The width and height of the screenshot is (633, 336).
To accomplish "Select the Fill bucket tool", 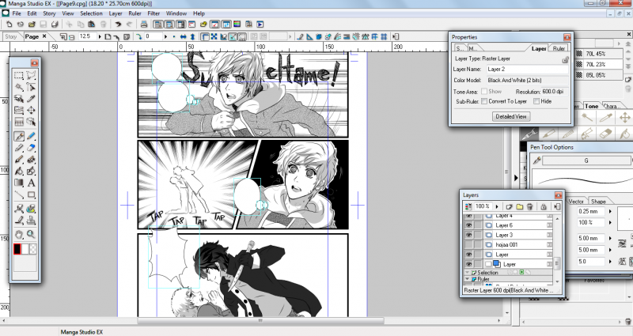I will pyautogui.click(x=18, y=171).
